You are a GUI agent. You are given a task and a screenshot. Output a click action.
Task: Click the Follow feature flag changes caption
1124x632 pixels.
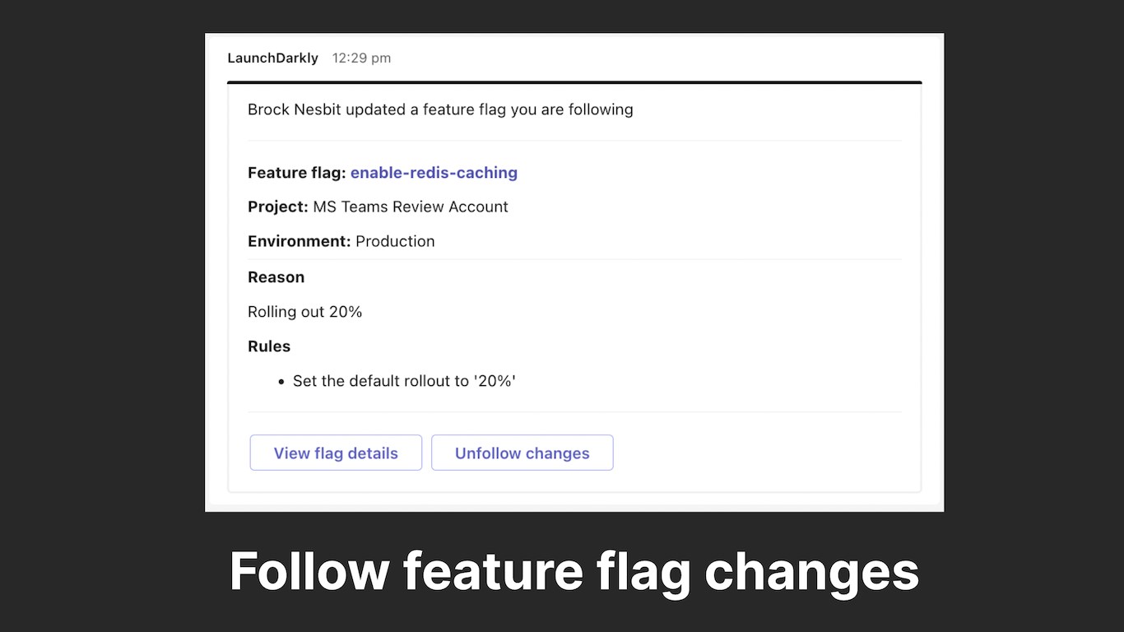[x=574, y=570]
